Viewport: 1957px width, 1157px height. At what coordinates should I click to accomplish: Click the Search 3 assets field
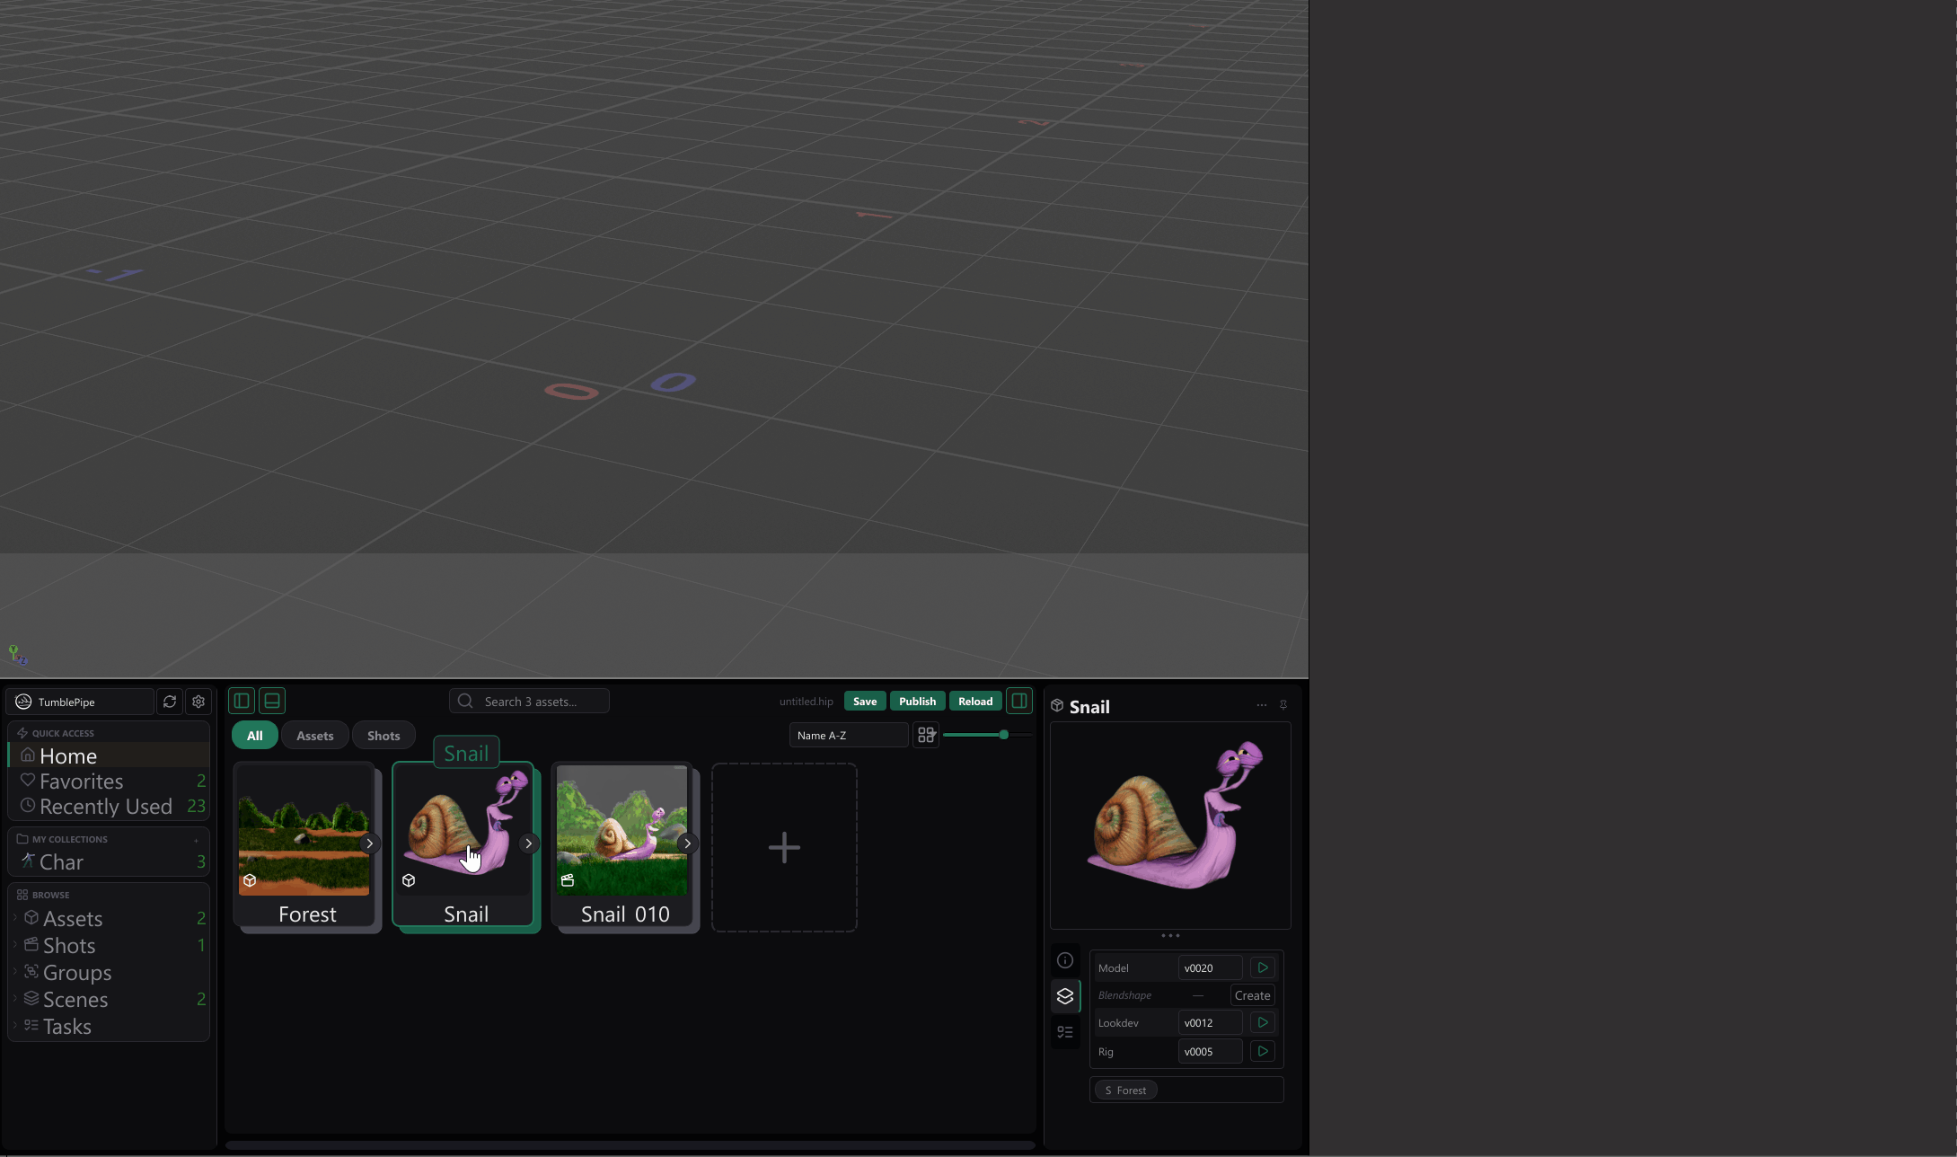(529, 701)
